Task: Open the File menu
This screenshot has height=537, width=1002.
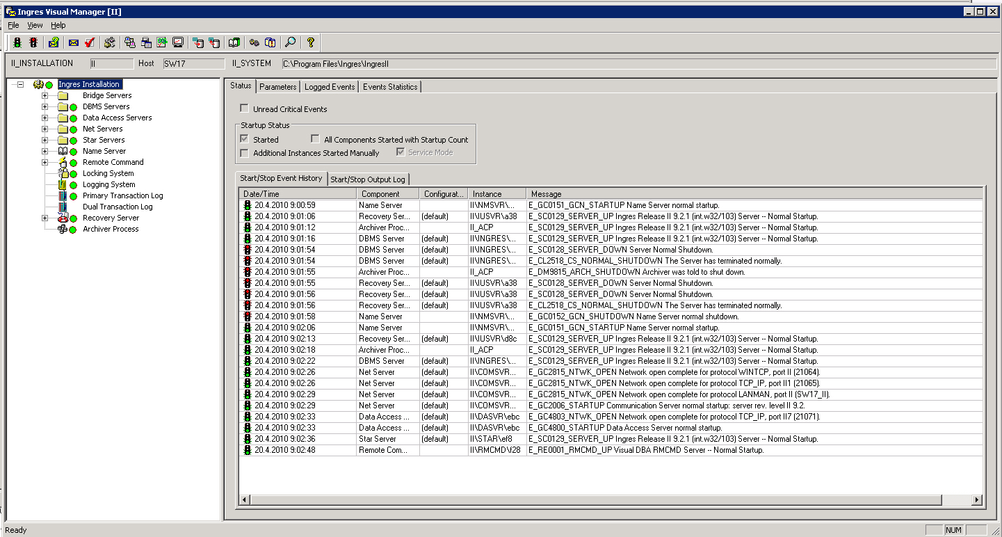Action: [13, 25]
